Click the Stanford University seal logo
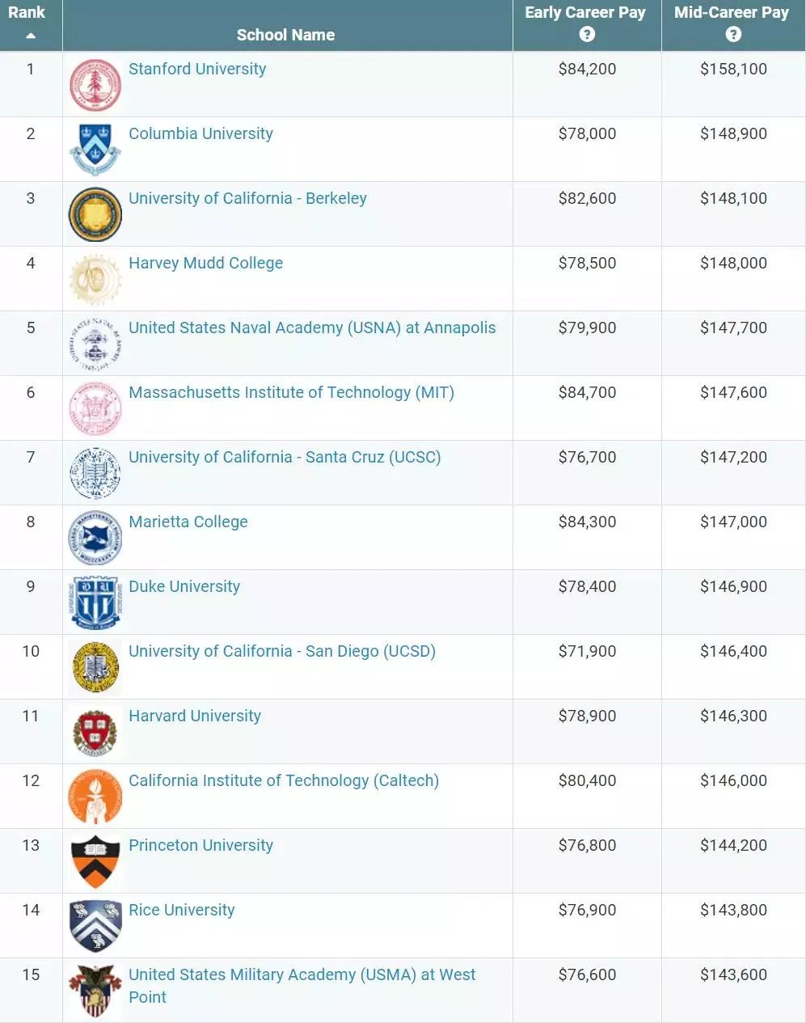 tap(95, 85)
